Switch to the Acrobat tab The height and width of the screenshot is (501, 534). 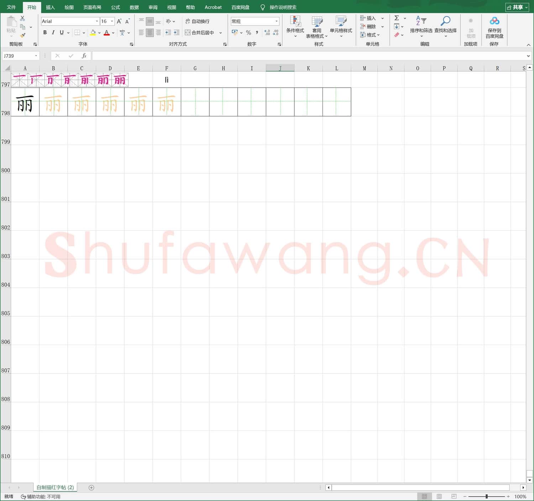(213, 7)
